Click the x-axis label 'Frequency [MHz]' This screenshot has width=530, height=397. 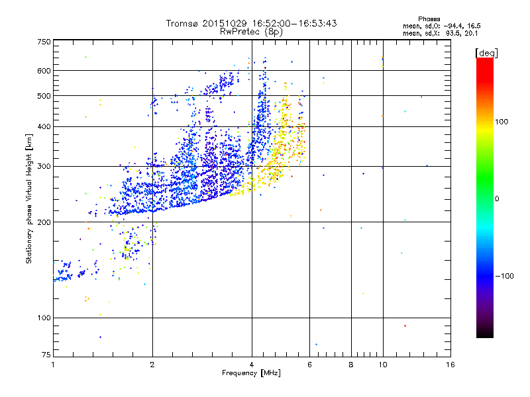coord(251,373)
